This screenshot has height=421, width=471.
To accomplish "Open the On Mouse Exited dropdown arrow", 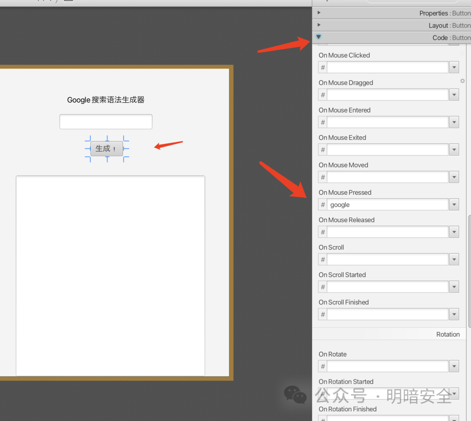I will click(x=454, y=149).
